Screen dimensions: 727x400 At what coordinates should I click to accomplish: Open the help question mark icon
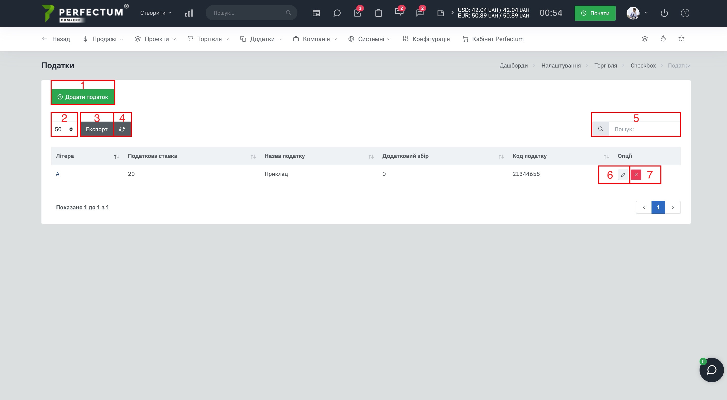click(685, 13)
